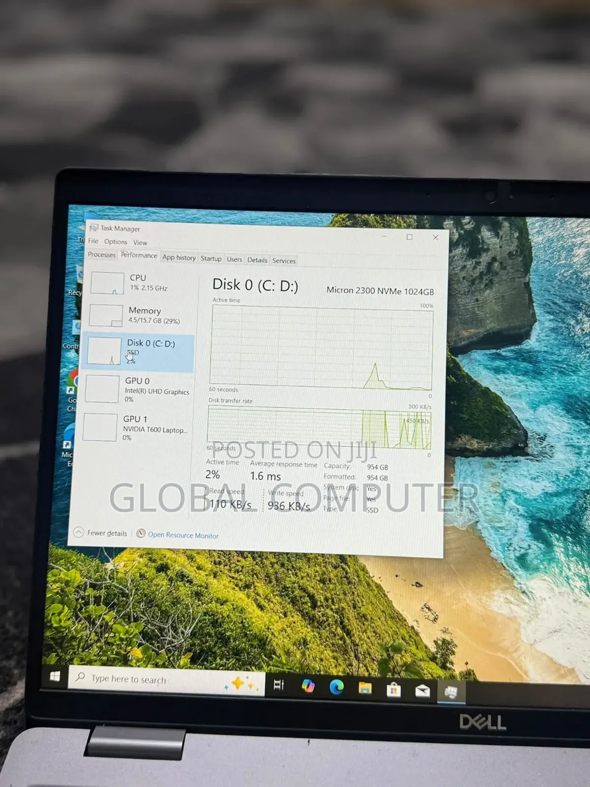Open the Details tab
The width and height of the screenshot is (590, 787).
pyautogui.click(x=257, y=260)
